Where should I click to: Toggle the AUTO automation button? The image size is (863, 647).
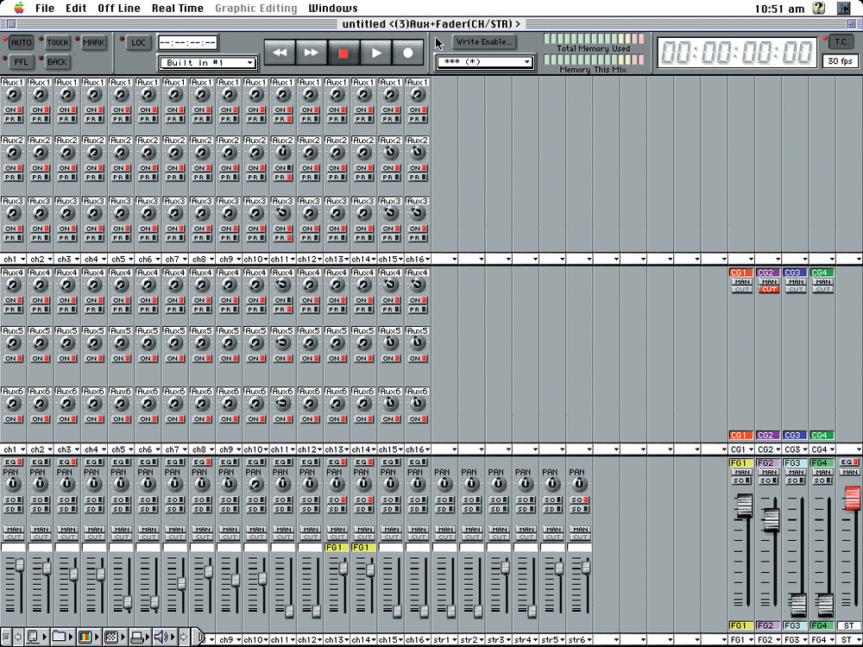point(21,42)
